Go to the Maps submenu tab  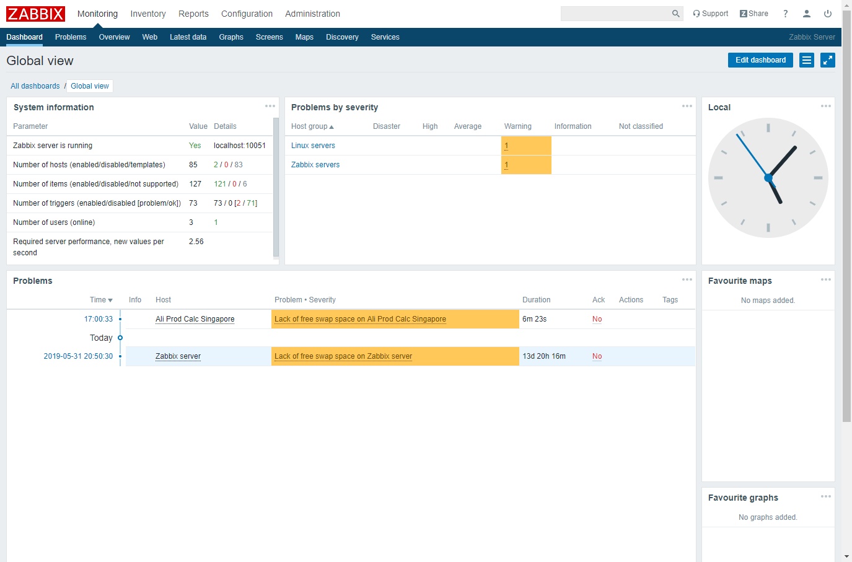(x=304, y=37)
